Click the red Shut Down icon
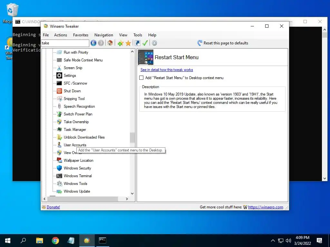 tap(59, 91)
